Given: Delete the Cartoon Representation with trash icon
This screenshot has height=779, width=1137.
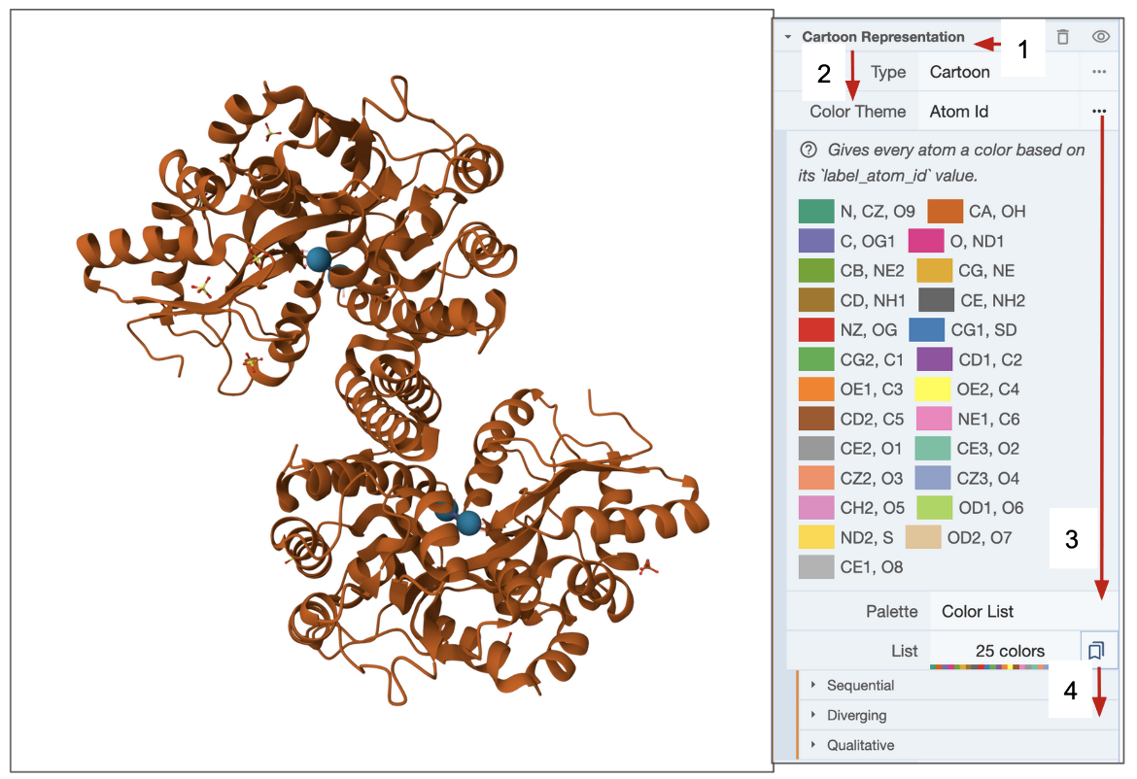Looking at the screenshot, I should click(1062, 37).
